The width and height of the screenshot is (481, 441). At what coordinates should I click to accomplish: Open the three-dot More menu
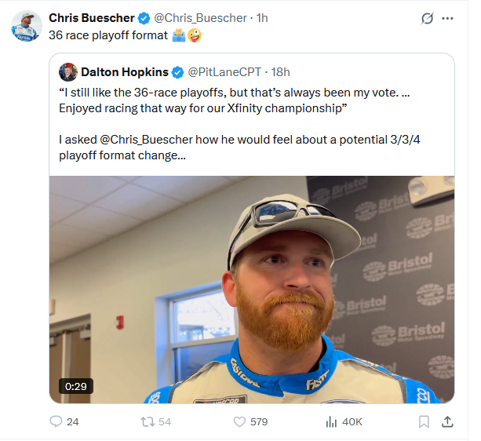(x=447, y=18)
